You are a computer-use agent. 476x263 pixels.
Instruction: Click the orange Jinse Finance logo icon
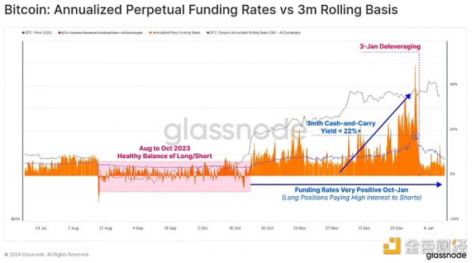pos(392,246)
